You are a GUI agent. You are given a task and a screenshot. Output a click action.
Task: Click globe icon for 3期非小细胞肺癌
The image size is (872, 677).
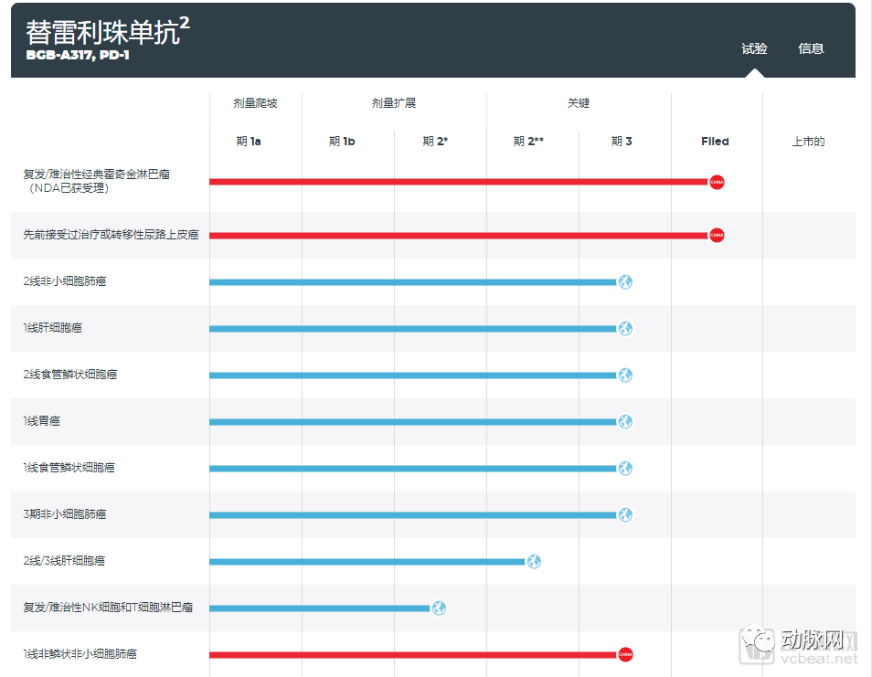(x=625, y=514)
